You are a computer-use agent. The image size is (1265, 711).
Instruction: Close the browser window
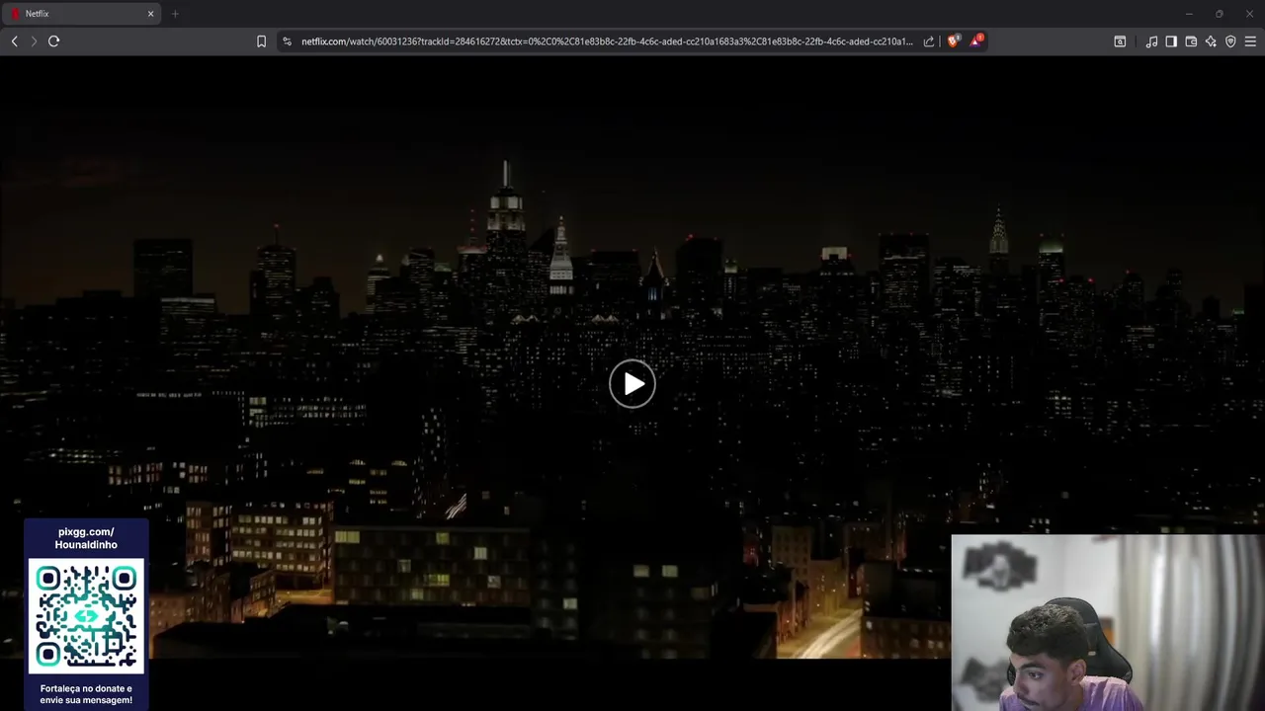coord(1249,14)
